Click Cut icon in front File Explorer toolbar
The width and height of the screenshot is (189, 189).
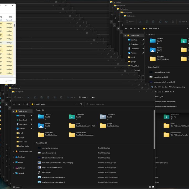(x=29, y=97)
